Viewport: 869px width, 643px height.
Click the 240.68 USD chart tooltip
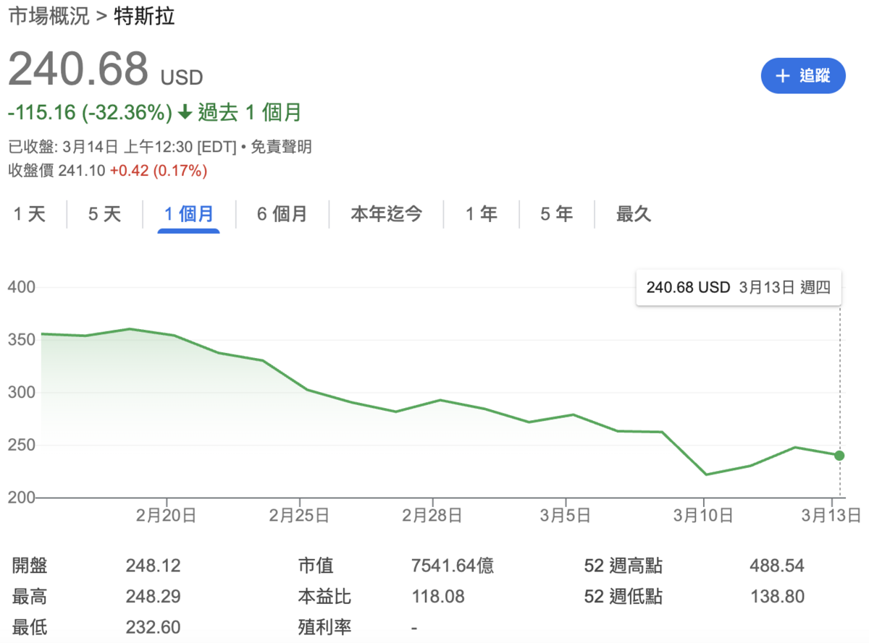point(738,287)
